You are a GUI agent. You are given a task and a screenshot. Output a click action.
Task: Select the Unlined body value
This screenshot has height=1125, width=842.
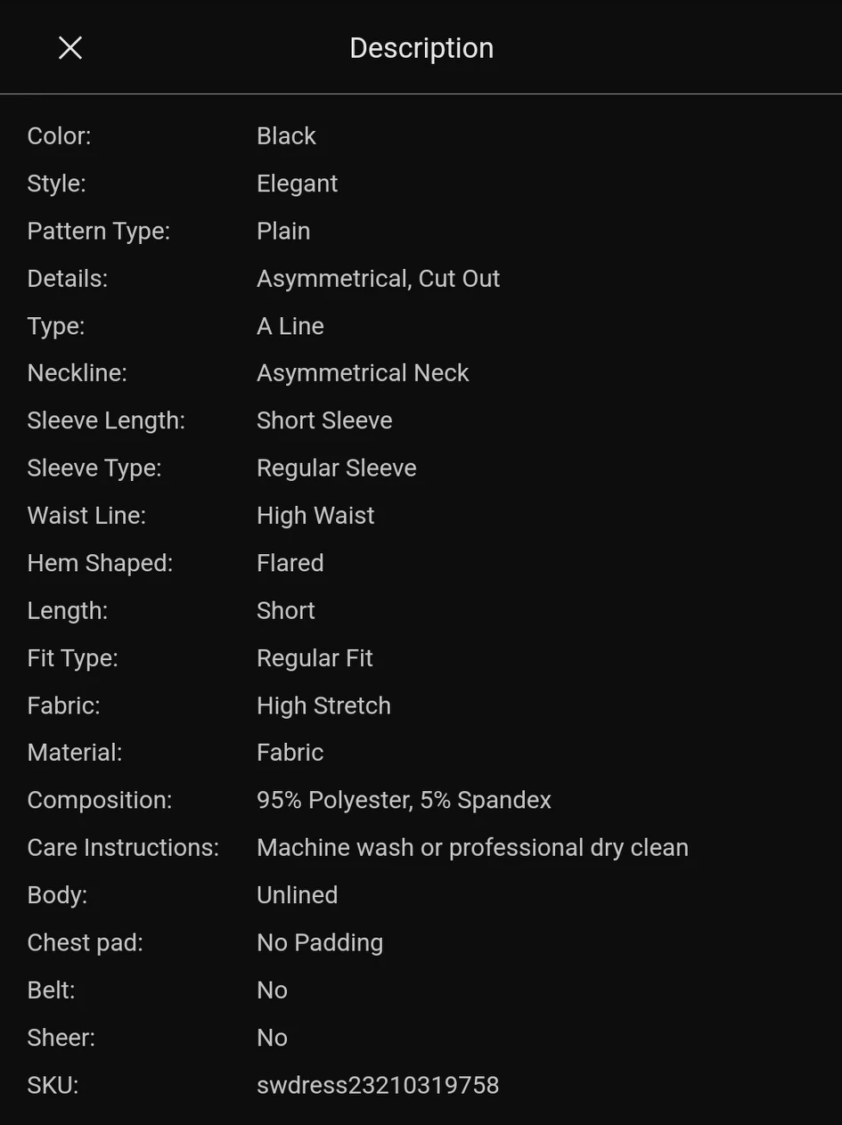297,895
